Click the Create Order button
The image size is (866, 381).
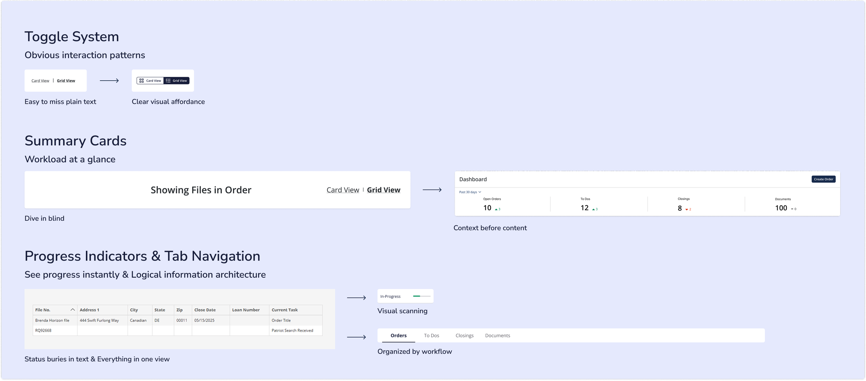tap(823, 179)
